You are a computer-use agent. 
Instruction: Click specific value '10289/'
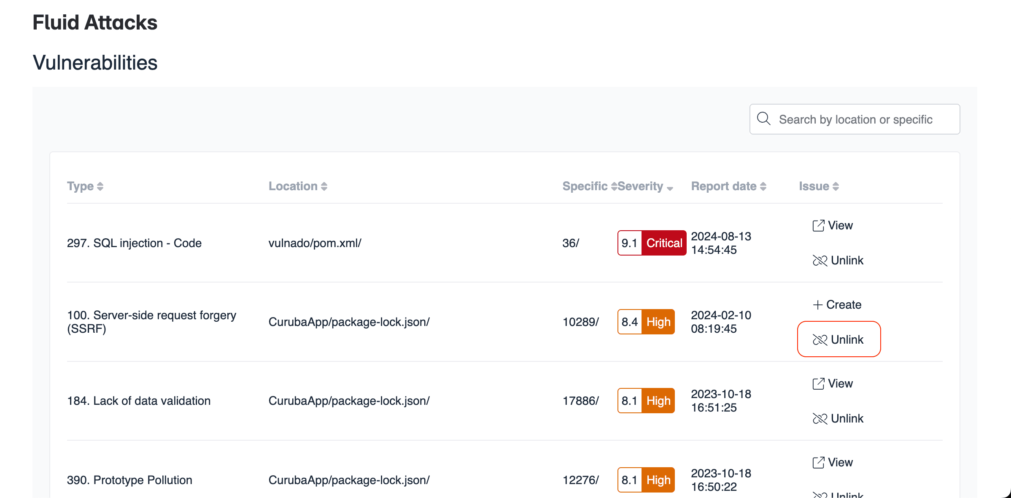tap(581, 322)
